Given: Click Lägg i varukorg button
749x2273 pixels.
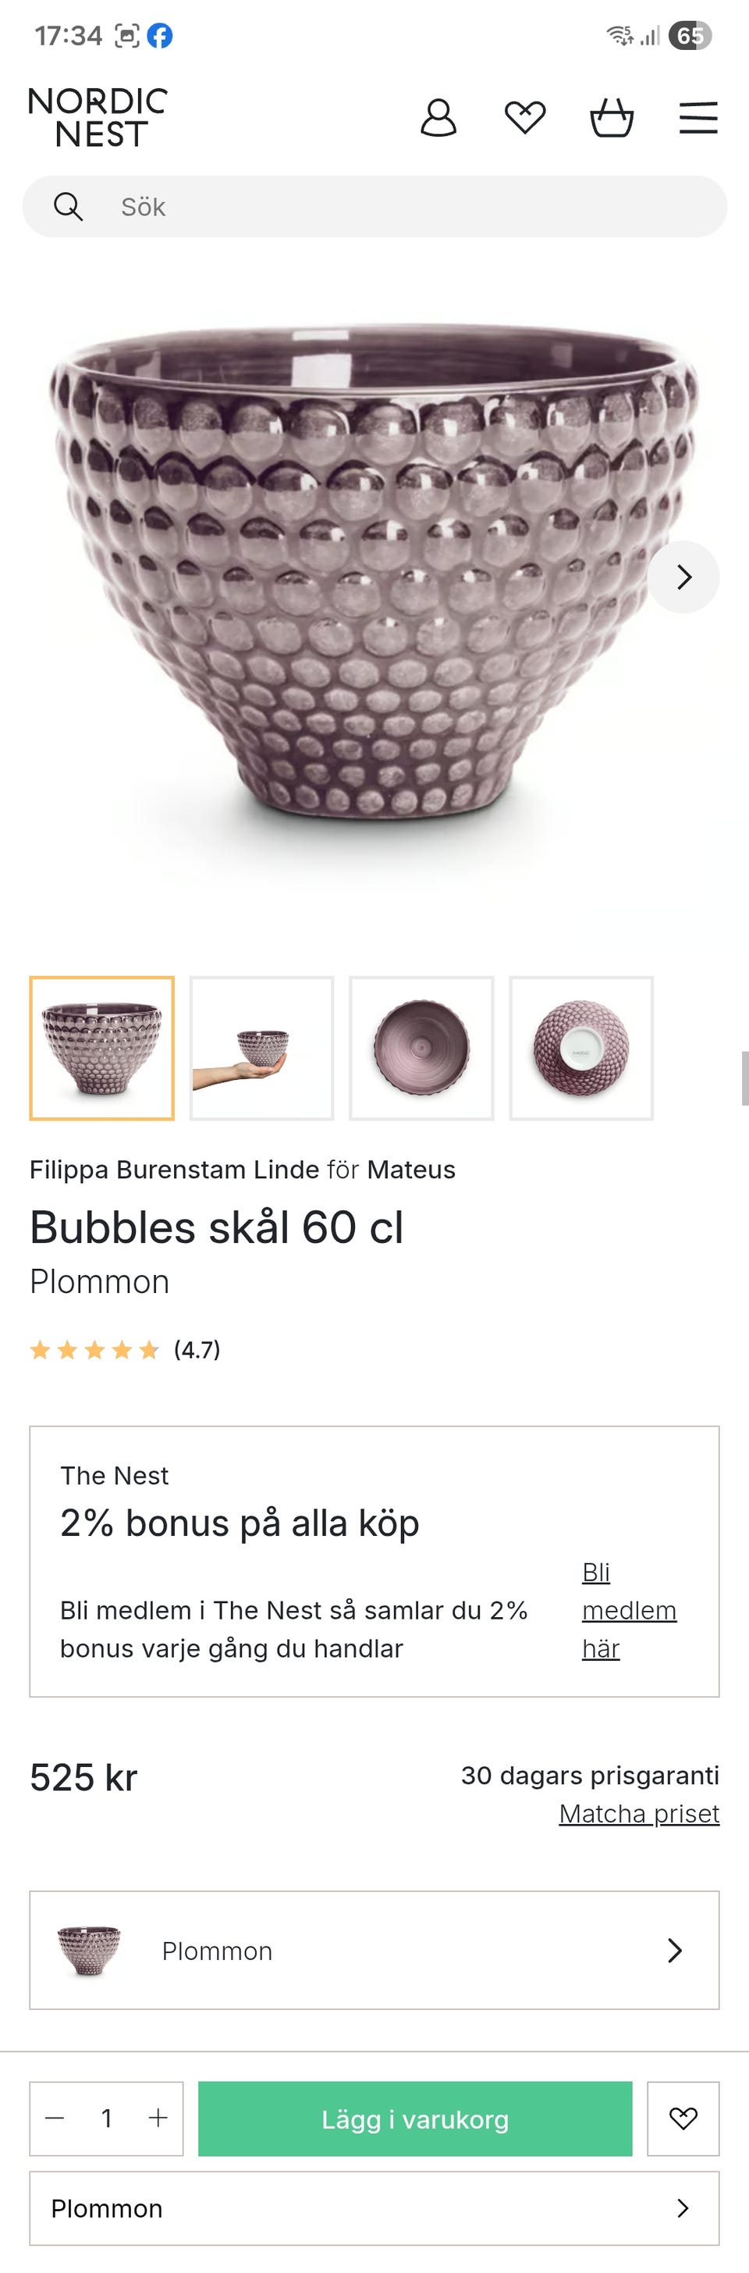Looking at the screenshot, I should 415,2118.
